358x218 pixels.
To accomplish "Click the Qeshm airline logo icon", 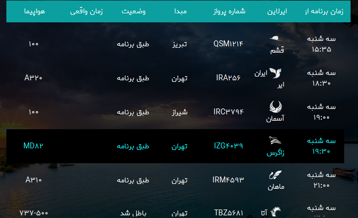I will (x=275, y=38).
